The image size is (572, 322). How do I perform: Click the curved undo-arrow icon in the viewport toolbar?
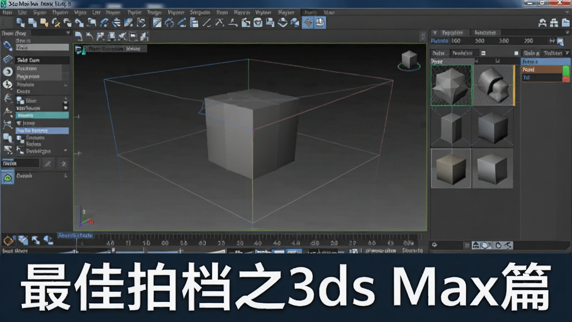coord(89,36)
